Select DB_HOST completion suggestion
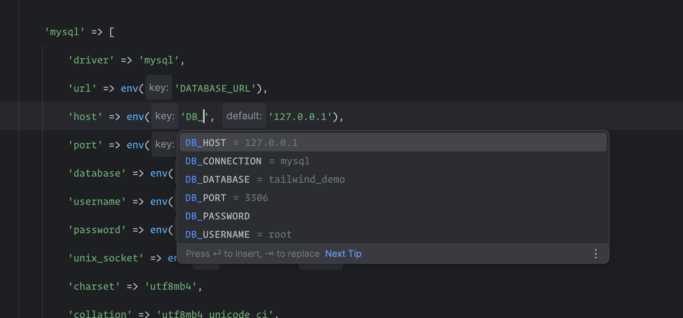 pos(393,143)
